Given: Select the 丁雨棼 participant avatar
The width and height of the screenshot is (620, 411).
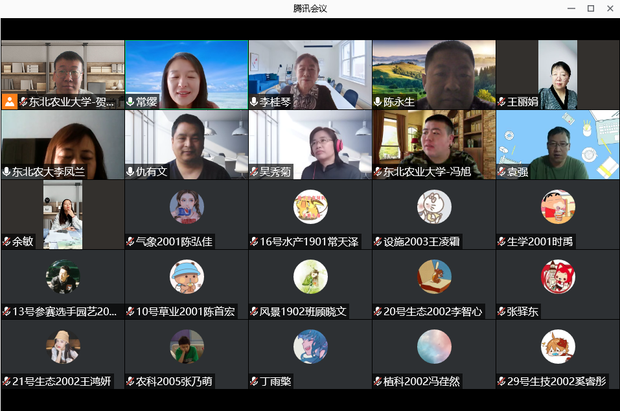Looking at the screenshot, I should tap(310, 347).
